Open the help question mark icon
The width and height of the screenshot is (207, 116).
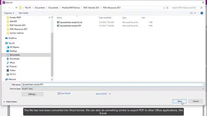tap(202, 13)
